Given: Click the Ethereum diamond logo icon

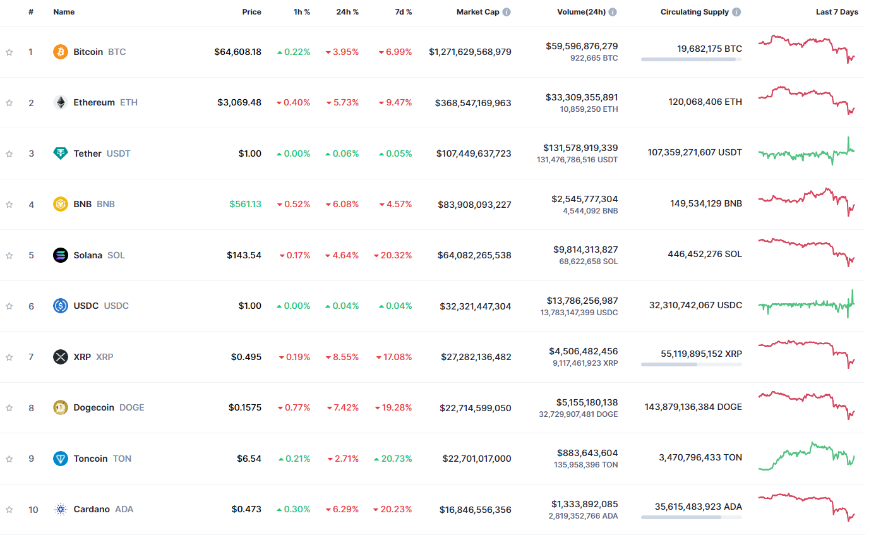Looking at the screenshot, I should 61,102.
